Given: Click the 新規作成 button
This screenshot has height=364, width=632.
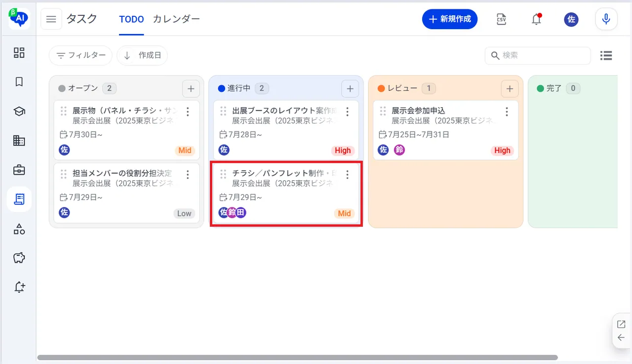Looking at the screenshot, I should (x=450, y=19).
